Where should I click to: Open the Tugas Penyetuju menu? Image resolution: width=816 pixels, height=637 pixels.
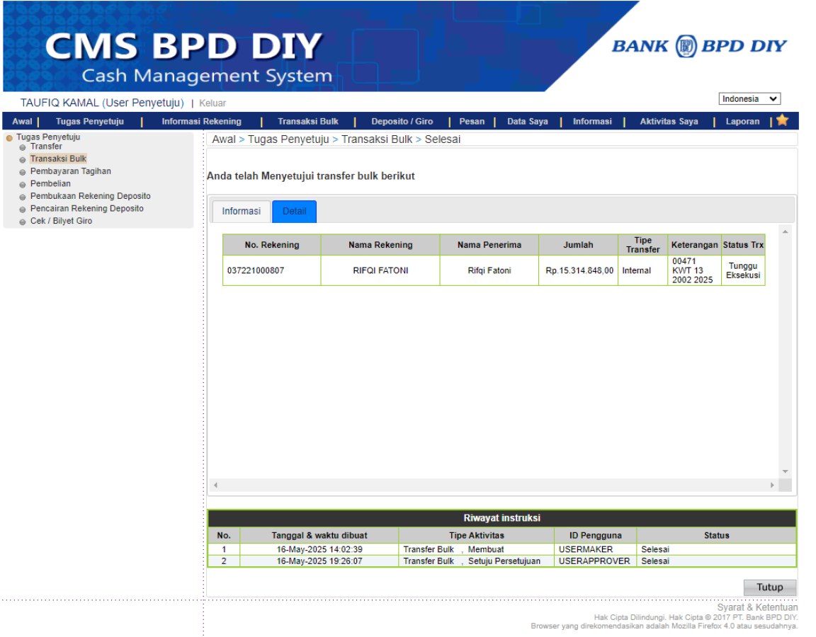pyautogui.click(x=89, y=121)
